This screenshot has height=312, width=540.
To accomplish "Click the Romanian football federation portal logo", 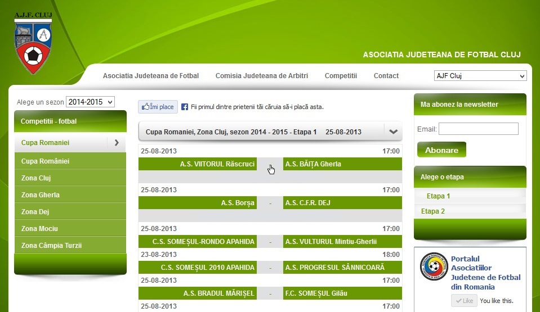I will pyautogui.click(x=434, y=267).
